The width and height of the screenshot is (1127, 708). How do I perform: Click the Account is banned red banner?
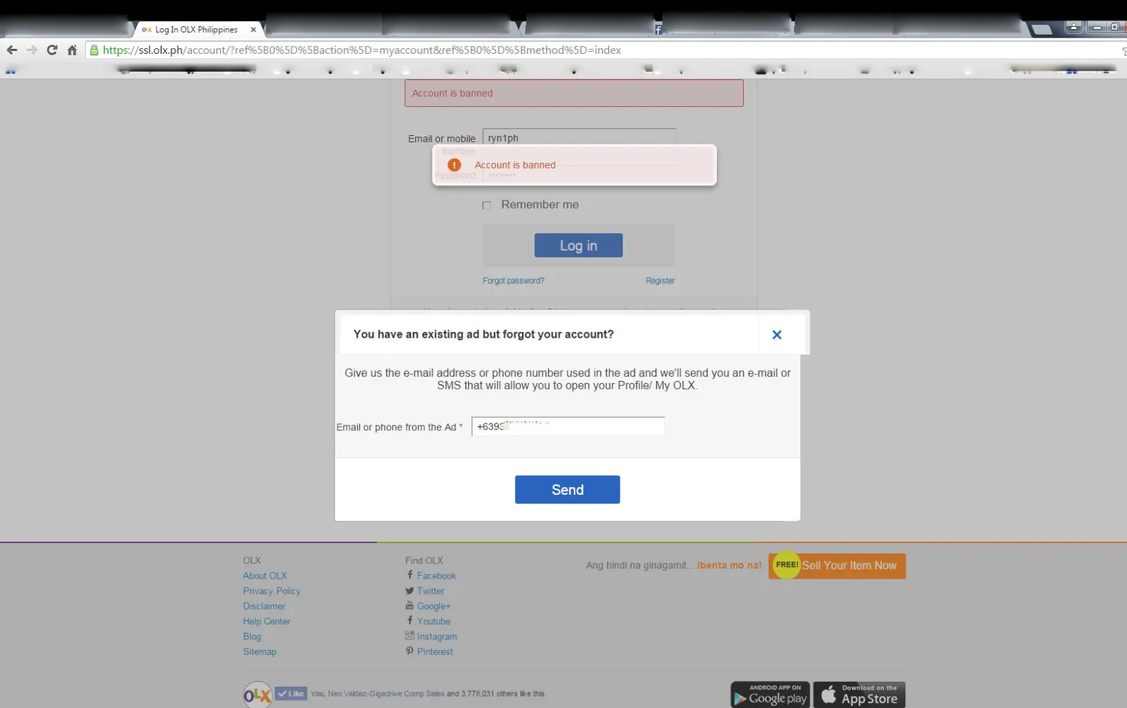[574, 93]
